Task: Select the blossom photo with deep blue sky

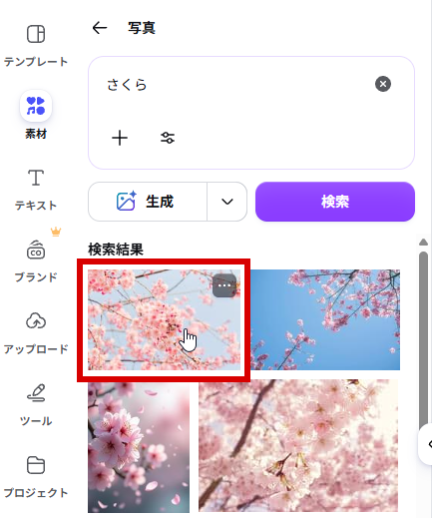Action: [325, 319]
